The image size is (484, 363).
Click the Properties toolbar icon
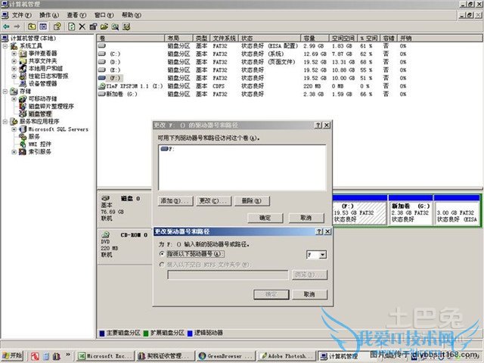click(x=93, y=26)
